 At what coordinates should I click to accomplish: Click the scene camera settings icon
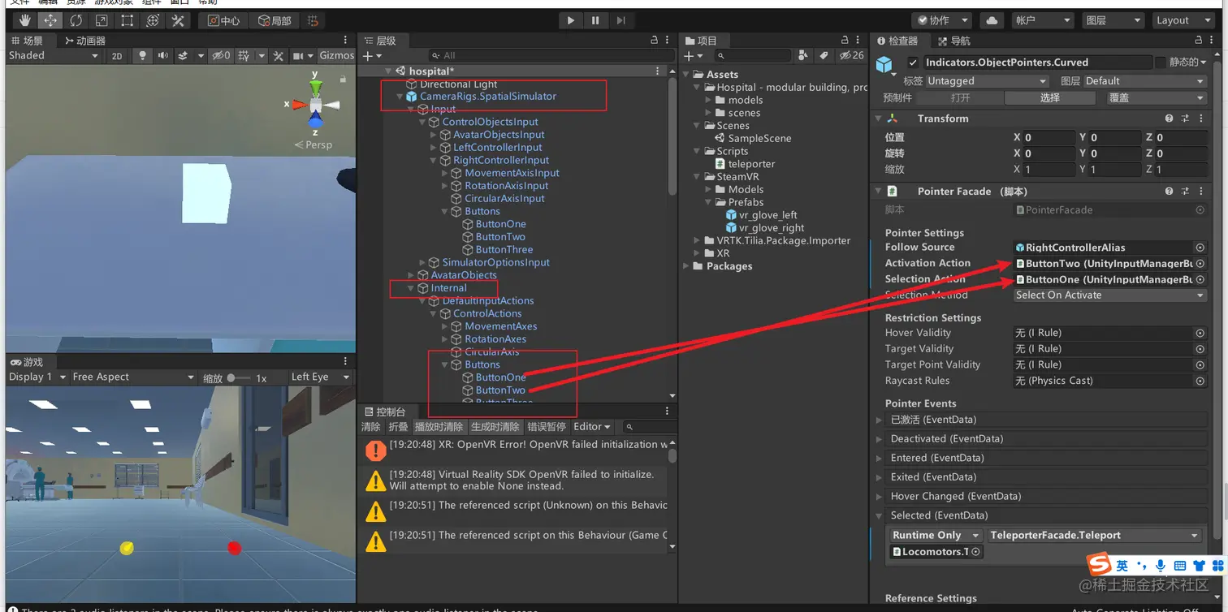[x=299, y=55]
